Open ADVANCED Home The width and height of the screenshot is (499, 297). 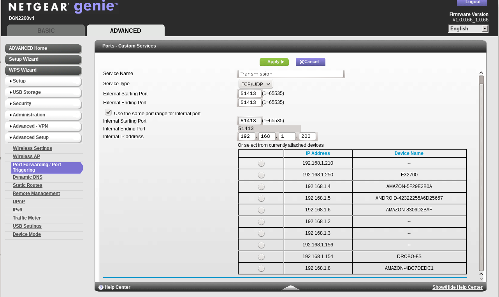pyautogui.click(x=43, y=48)
